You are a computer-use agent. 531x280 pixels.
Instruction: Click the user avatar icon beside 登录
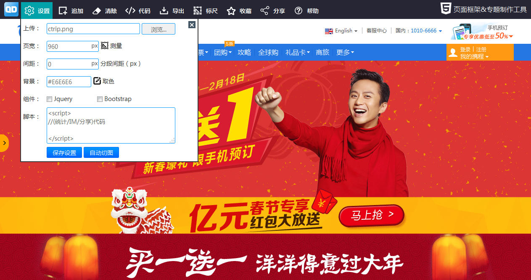pyautogui.click(x=453, y=53)
